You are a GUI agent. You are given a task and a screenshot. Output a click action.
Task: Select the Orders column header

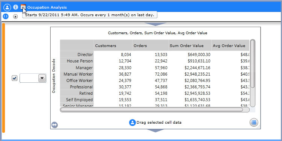coord(150,45)
